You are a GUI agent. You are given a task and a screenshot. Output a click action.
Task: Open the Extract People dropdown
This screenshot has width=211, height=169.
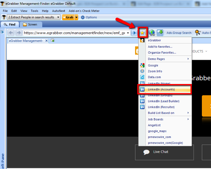[33, 17]
